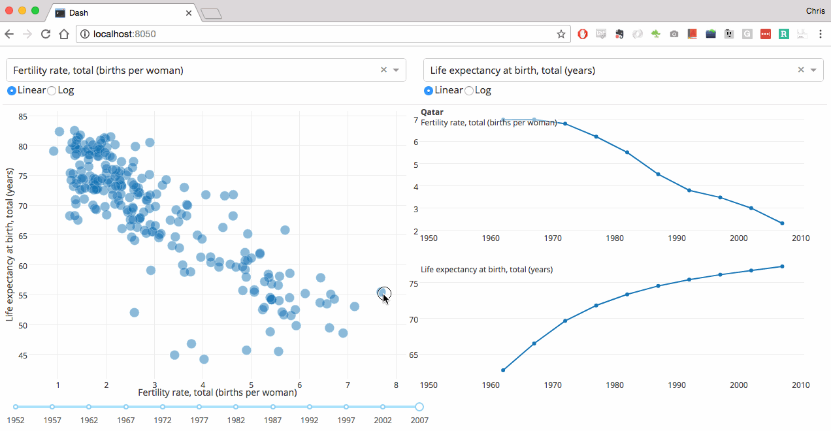Click the CSS Viewer extension icon
Image resolution: width=831 pixels, height=431 pixels.
(600, 33)
